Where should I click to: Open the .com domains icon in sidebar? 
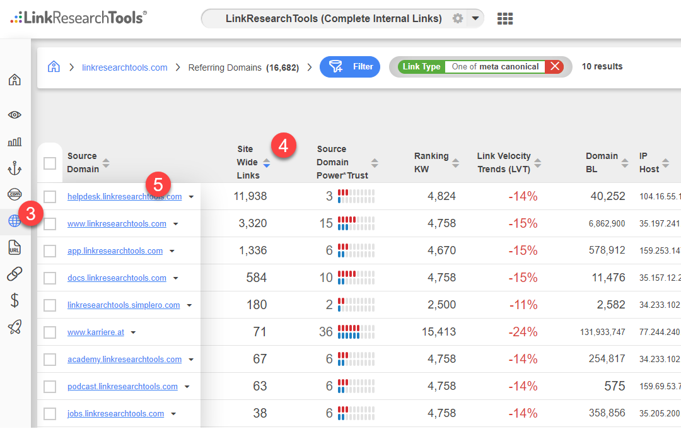(x=15, y=194)
